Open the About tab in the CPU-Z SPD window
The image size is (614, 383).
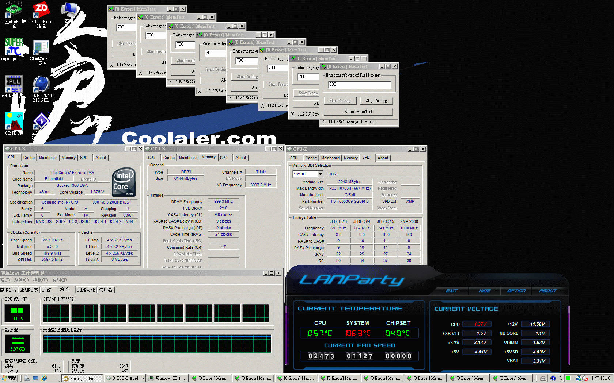[x=383, y=158]
